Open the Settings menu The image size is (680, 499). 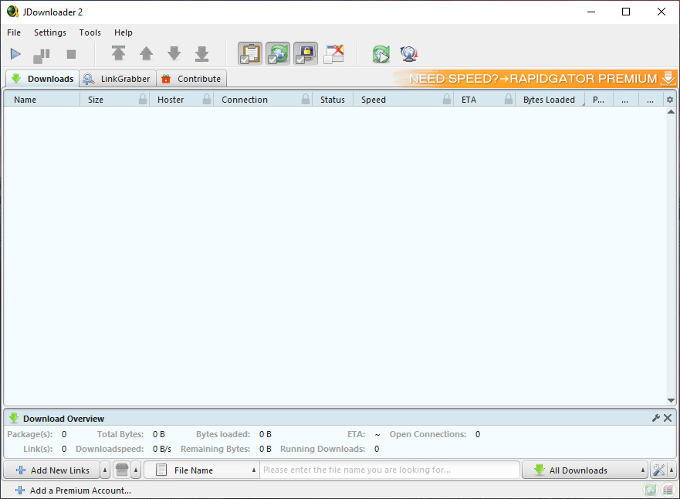[x=49, y=32]
